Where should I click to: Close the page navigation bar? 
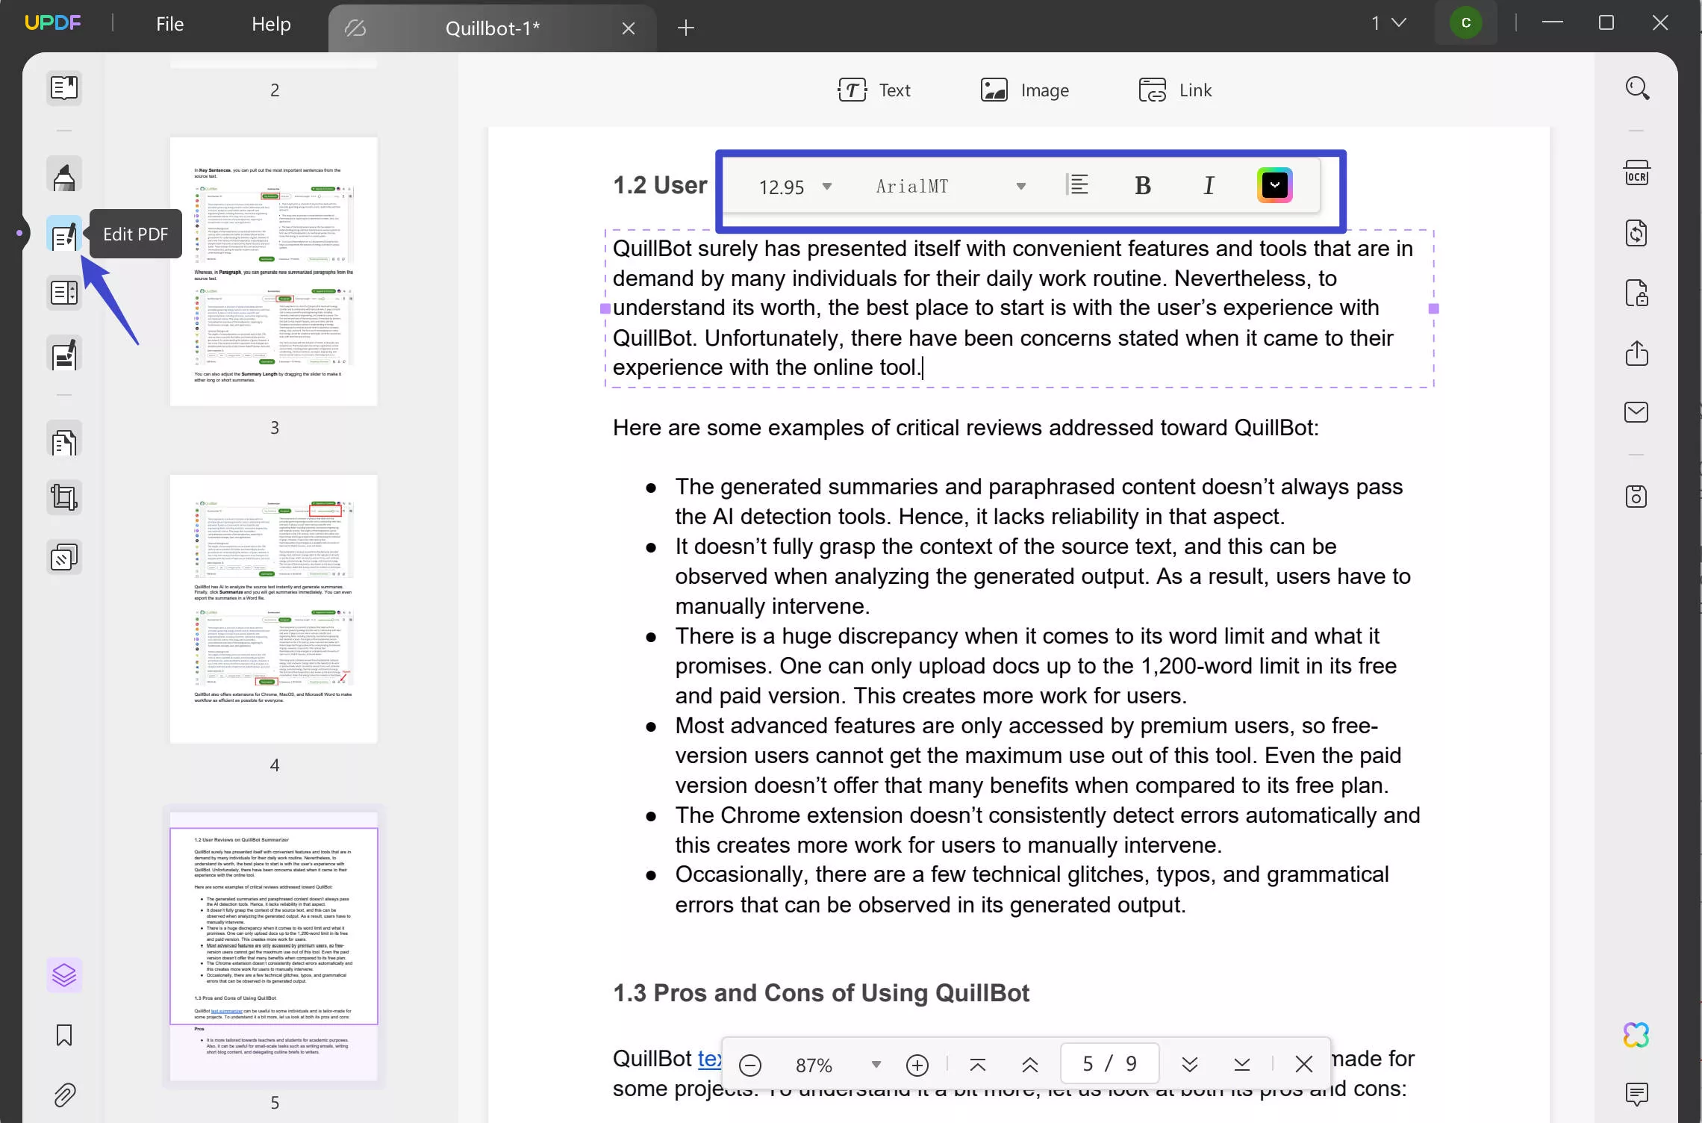pyautogui.click(x=1303, y=1063)
